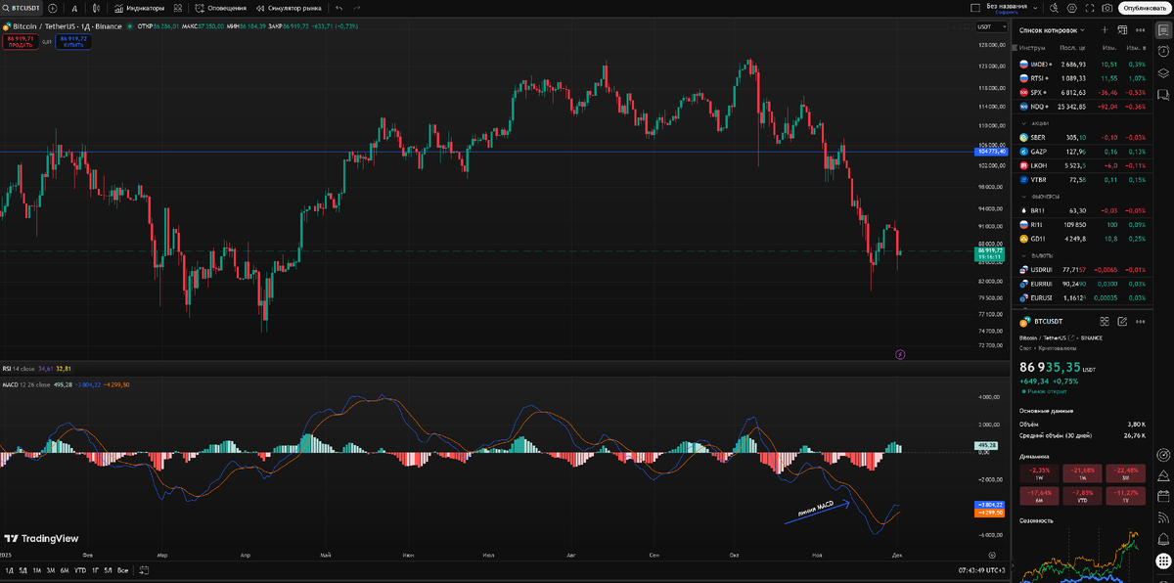The width and height of the screenshot is (1174, 583).
Task: Select the 6М date range tab
Action: (65, 570)
